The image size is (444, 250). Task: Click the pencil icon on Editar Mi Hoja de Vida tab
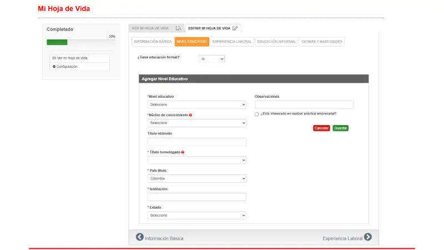(235, 28)
